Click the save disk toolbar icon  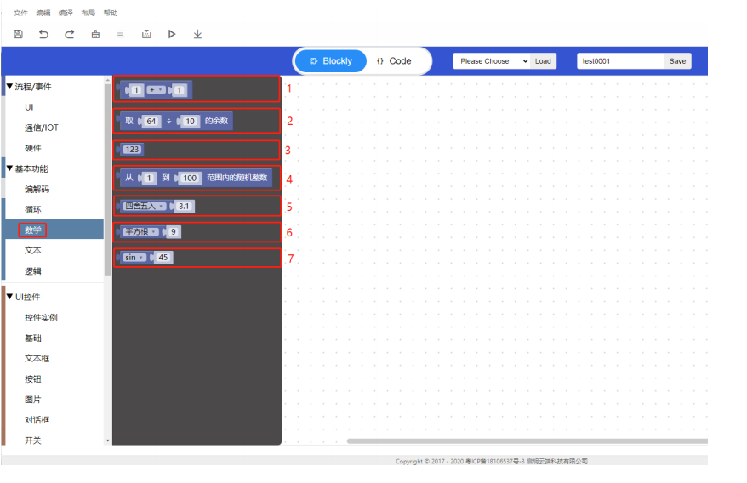[18, 34]
